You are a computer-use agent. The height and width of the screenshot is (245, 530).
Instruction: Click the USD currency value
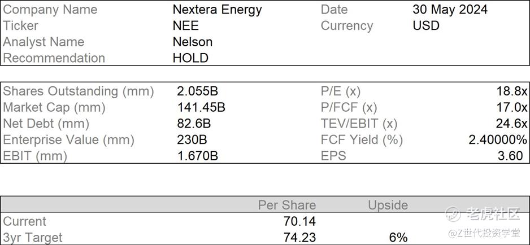coord(426,25)
